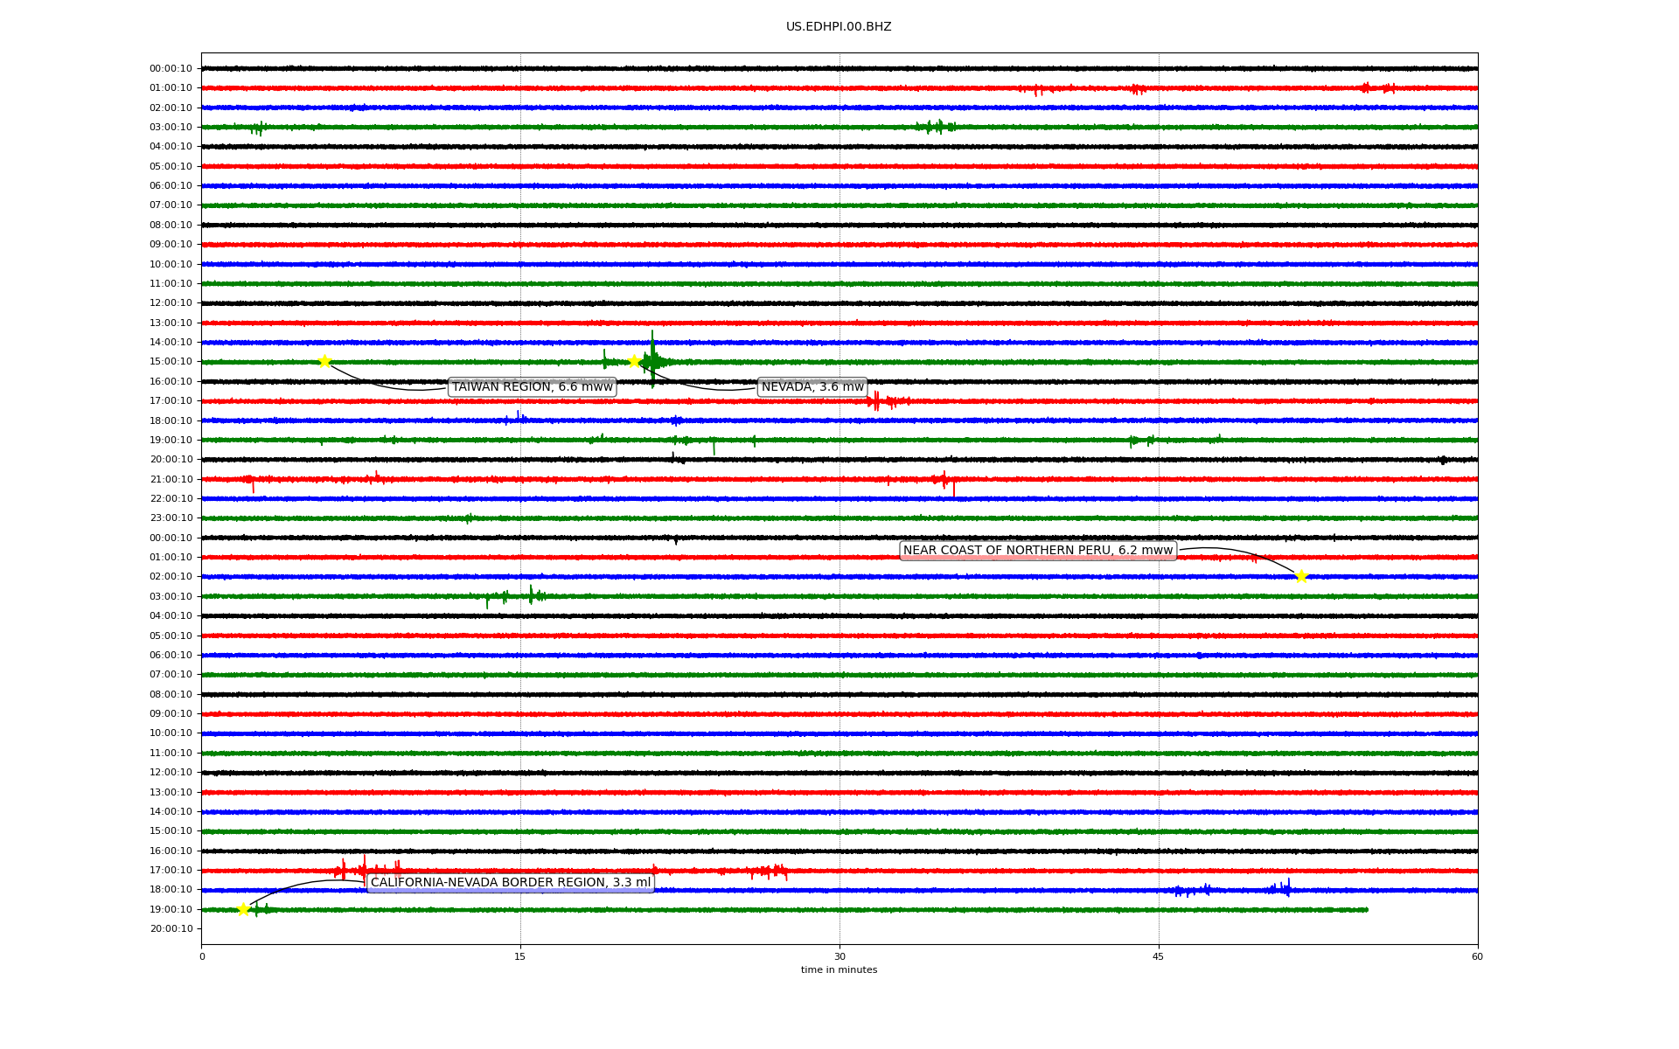Viewport: 1679px width, 1049px height.
Task: Click the Taiwan Region event star marker
Action: tap(324, 362)
